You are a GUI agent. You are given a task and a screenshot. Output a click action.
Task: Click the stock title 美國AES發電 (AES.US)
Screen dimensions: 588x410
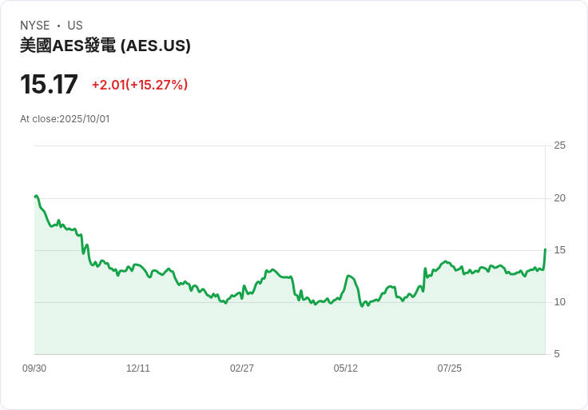click(105, 46)
